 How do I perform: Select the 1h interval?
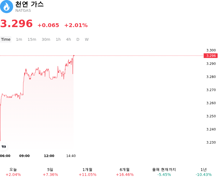58,39
